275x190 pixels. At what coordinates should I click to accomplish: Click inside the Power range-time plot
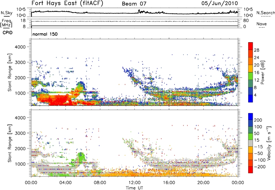(134, 72)
